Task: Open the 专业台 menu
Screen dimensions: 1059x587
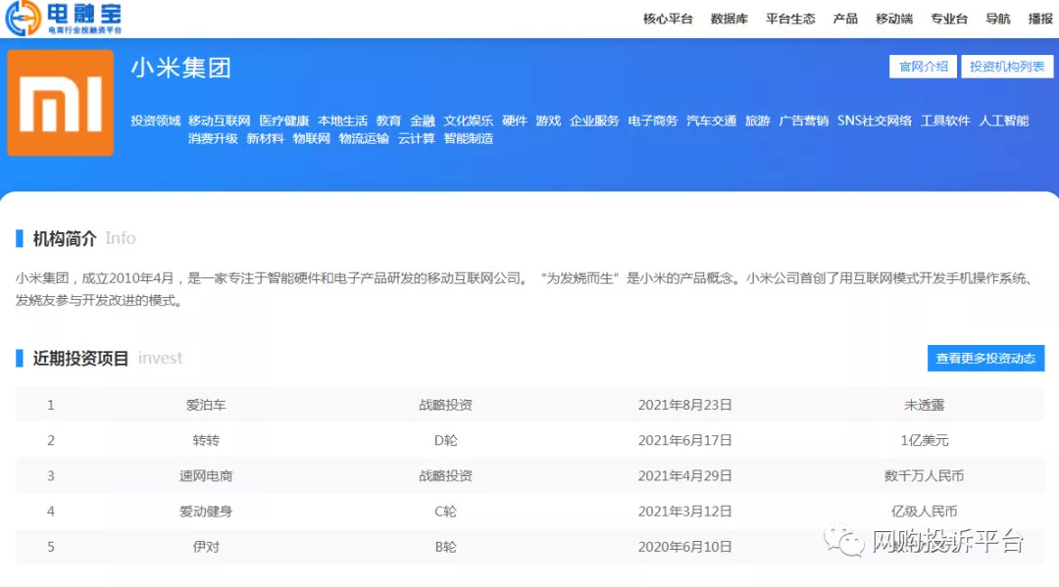Action: click(949, 19)
